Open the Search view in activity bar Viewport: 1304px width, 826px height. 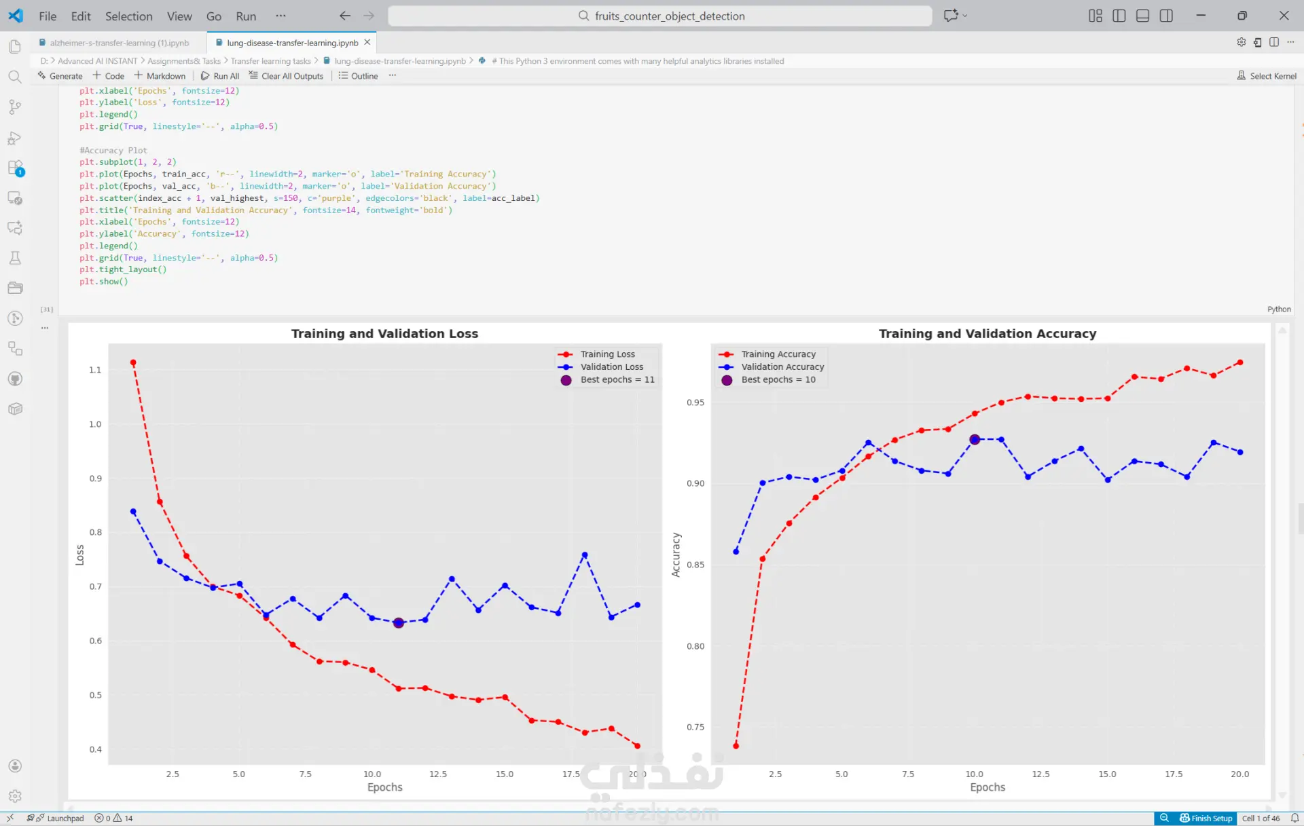coord(15,76)
